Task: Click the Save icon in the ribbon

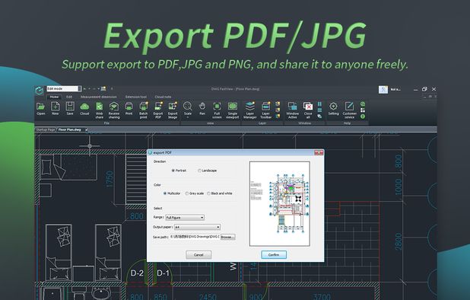Action: [70, 107]
